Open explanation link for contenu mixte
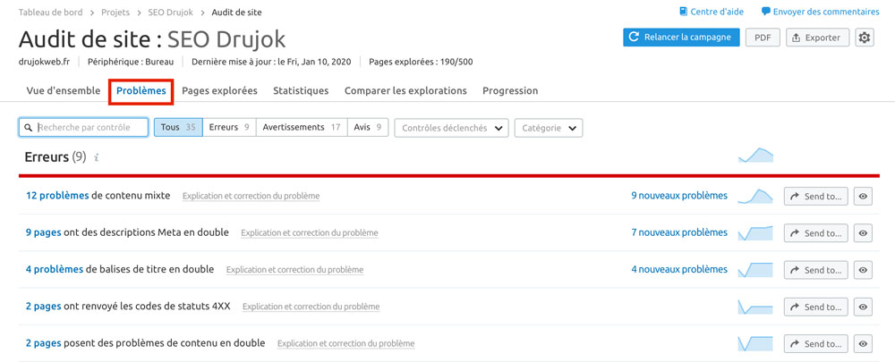This screenshot has width=895, height=362. [251, 196]
